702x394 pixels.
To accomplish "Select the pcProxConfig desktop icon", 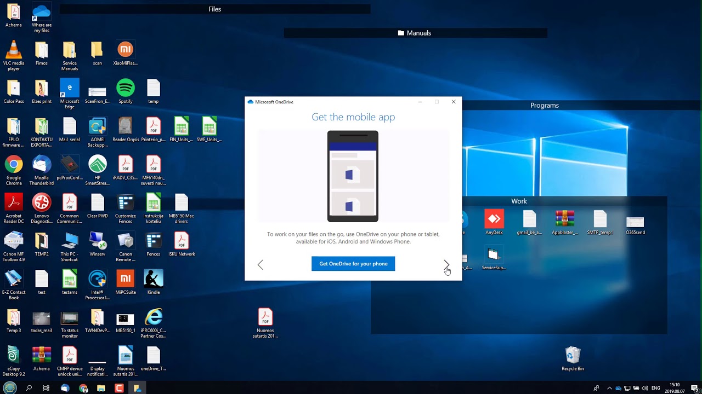I will click(70, 168).
